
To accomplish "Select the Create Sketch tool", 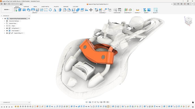I will click(16, 10).
